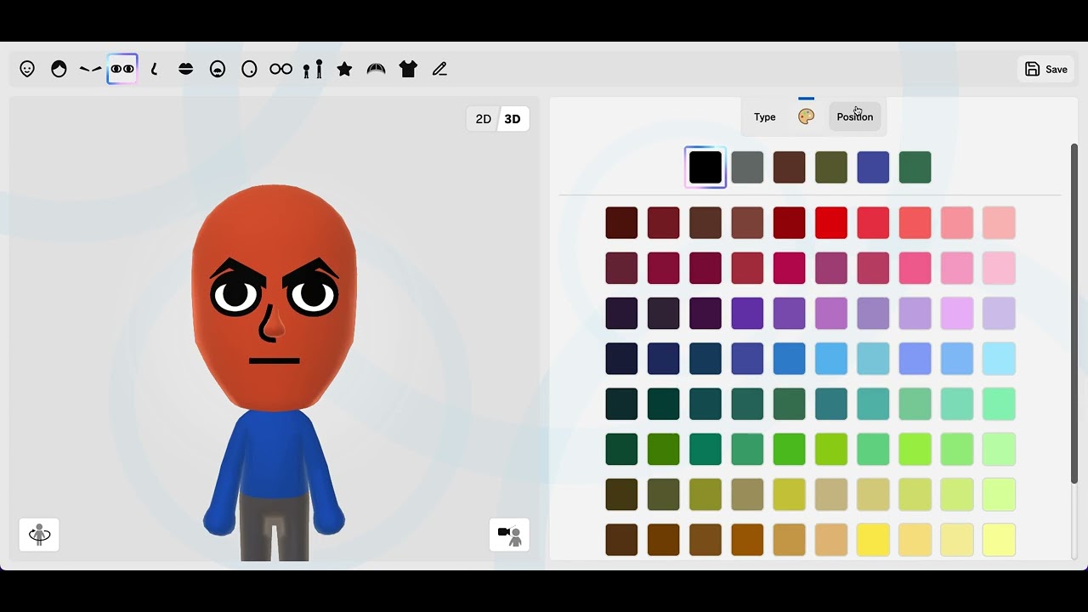Select the olive preset color in top row
The width and height of the screenshot is (1088, 612).
(831, 167)
